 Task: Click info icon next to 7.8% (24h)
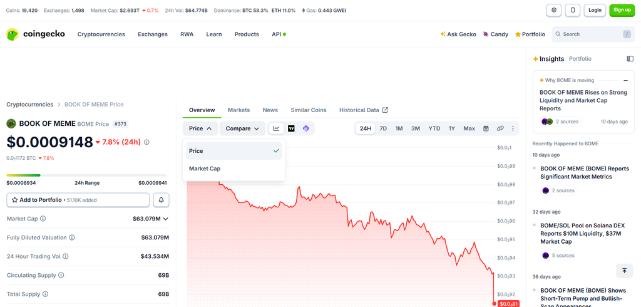point(146,142)
